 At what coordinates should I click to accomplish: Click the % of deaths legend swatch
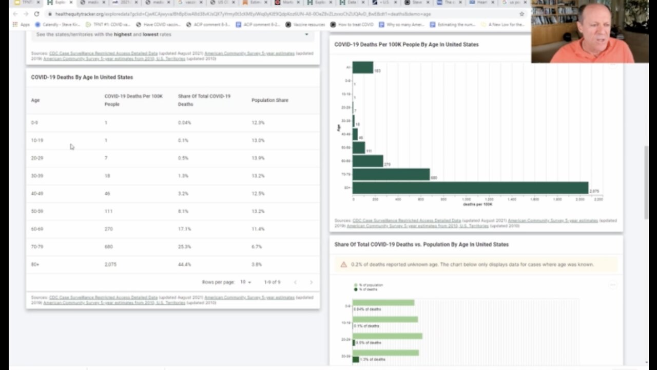point(355,289)
